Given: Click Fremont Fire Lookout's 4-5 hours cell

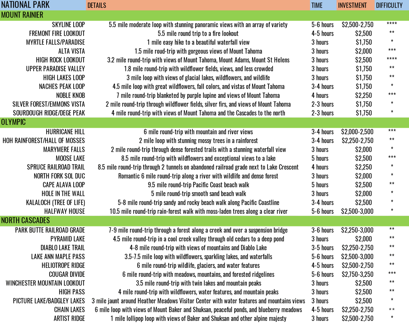Looking at the screenshot, I should pos(322,33).
